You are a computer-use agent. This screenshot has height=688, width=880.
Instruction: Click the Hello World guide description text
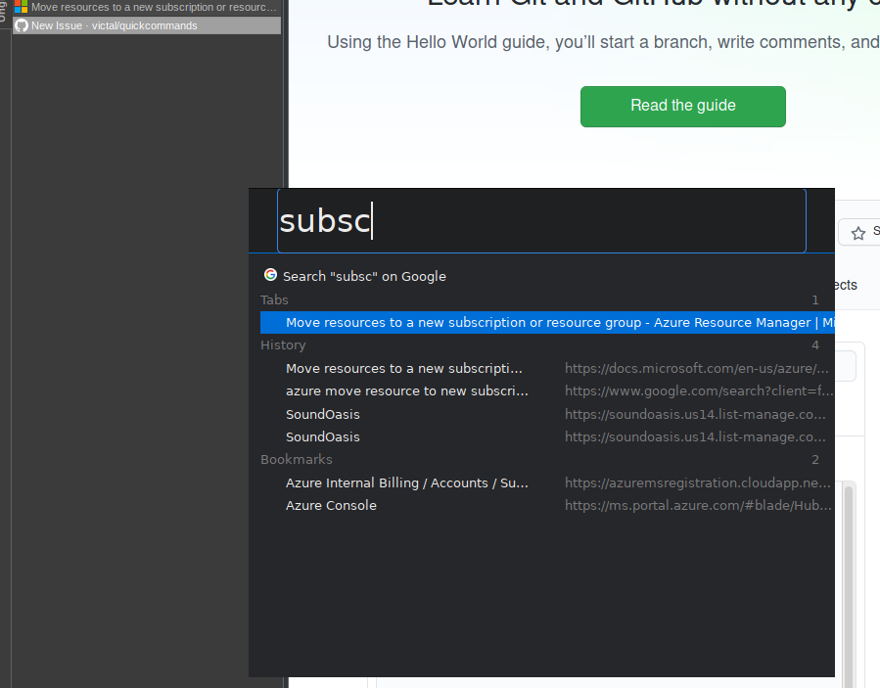tap(603, 42)
